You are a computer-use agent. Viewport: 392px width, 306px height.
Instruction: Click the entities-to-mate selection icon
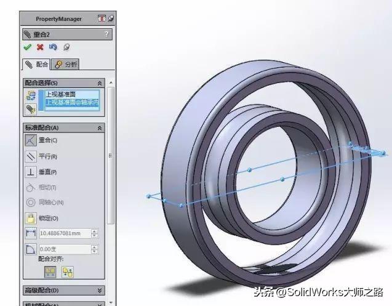click(31, 96)
